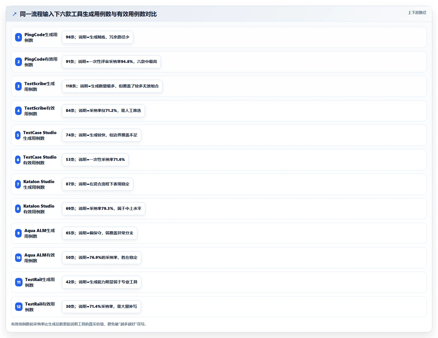
Task: Open the 87条 混合流程下表现稳定 chip
Action: pos(97,184)
